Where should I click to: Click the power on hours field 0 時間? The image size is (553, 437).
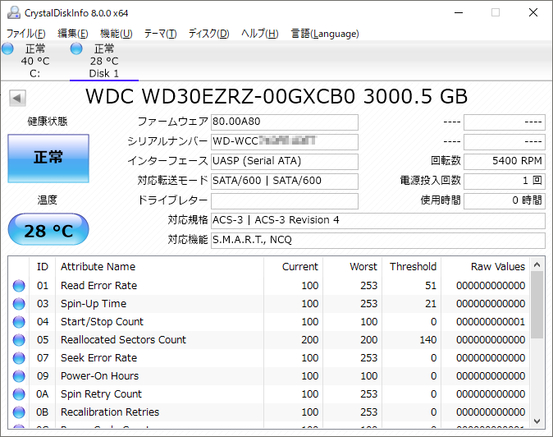pyautogui.click(x=505, y=201)
